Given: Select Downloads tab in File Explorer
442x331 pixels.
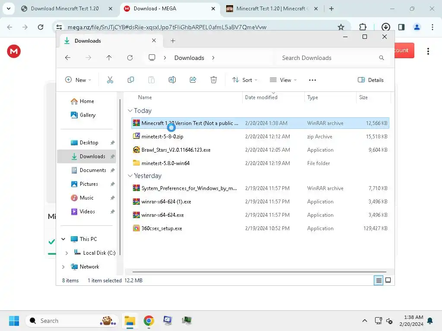Looking at the screenshot, I should pos(110,41).
